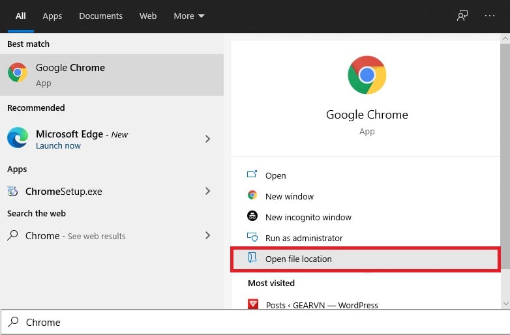Screen dimensions: 510x335
Task: Expand ChromeSetup.exe chevron arrow
Action: [x=207, y=191]
